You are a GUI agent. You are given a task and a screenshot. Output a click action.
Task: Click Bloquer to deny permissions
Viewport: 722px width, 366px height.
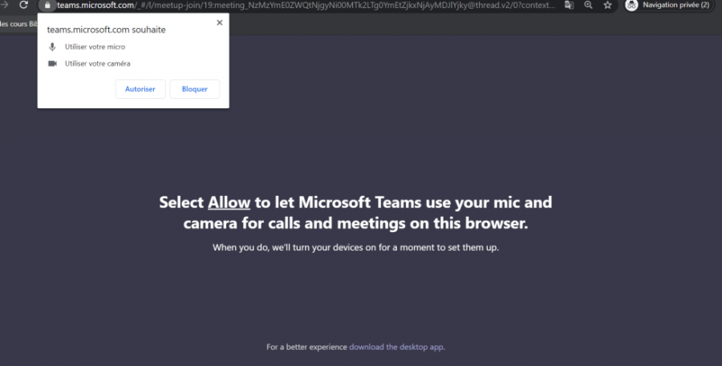pyautogui.click(x=195, y=89)
